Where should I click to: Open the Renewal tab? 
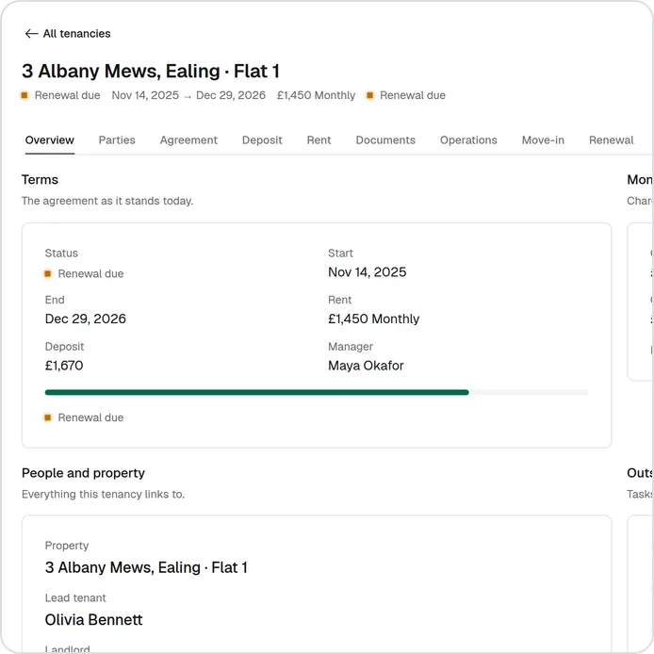pos(611,140)
